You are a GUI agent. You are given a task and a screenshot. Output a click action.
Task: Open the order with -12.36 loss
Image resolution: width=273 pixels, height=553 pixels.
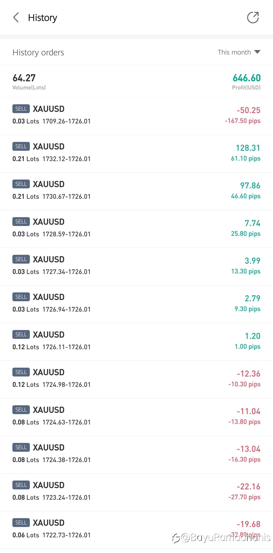[136, 379]
